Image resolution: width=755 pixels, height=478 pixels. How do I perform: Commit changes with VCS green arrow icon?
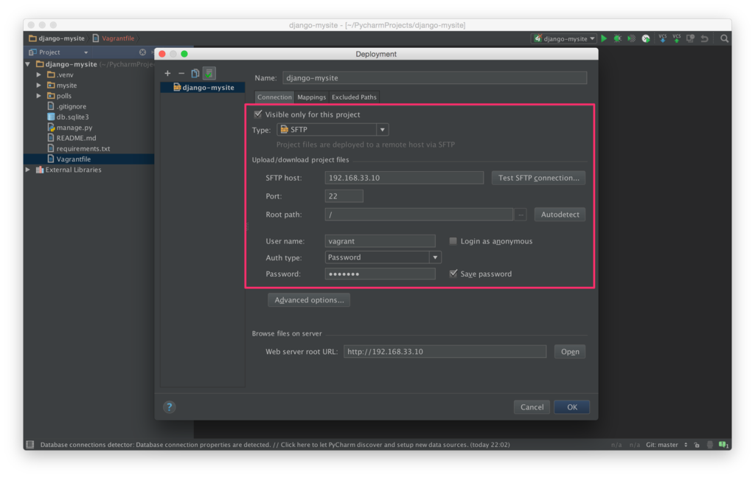(677, 38)
